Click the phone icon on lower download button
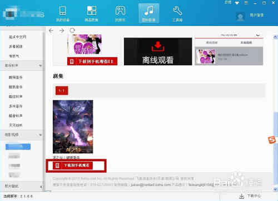Screen dimensions: 278x201 click(x=57, y=166)
